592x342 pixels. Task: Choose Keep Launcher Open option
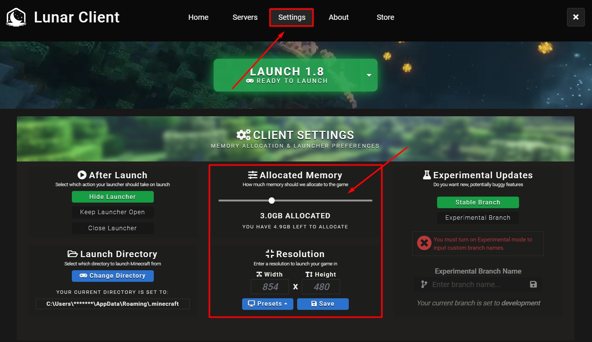[x=113, y=212]
